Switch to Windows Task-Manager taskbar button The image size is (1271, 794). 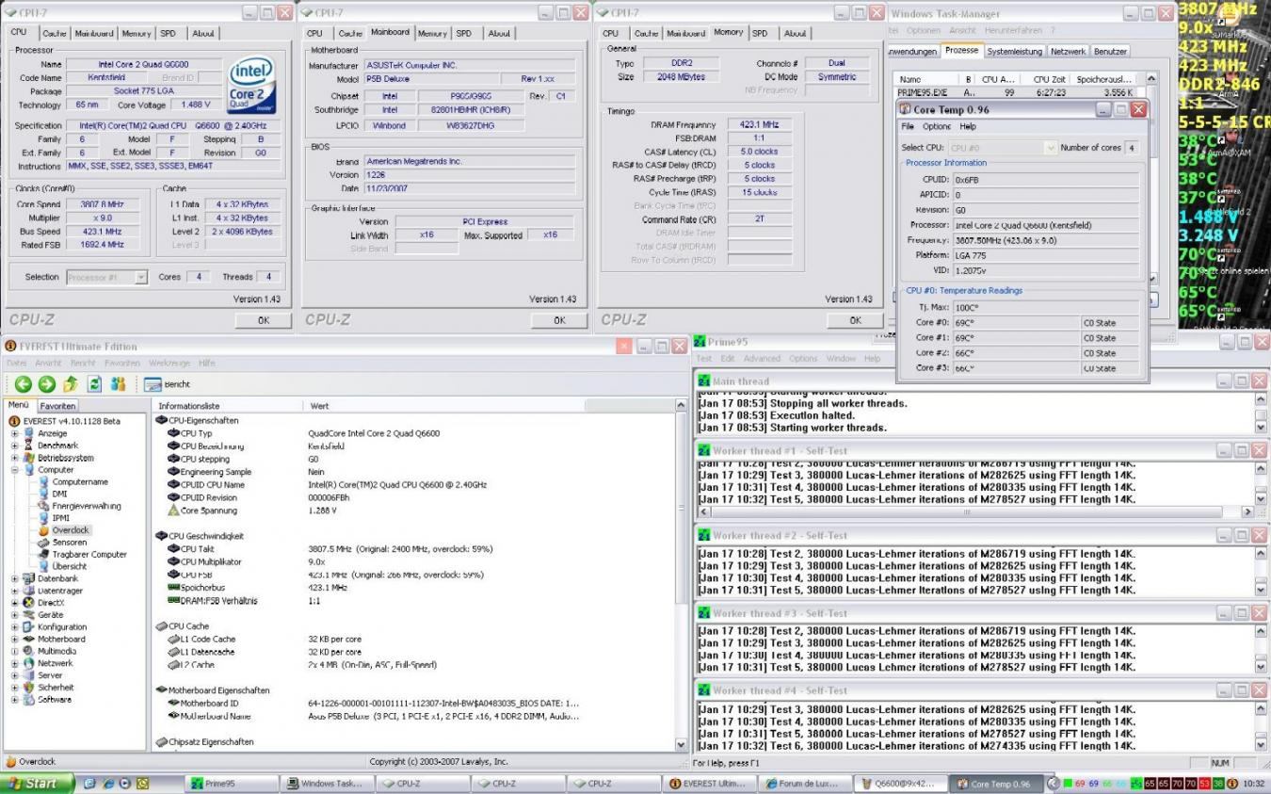click(x=325, y=783)
